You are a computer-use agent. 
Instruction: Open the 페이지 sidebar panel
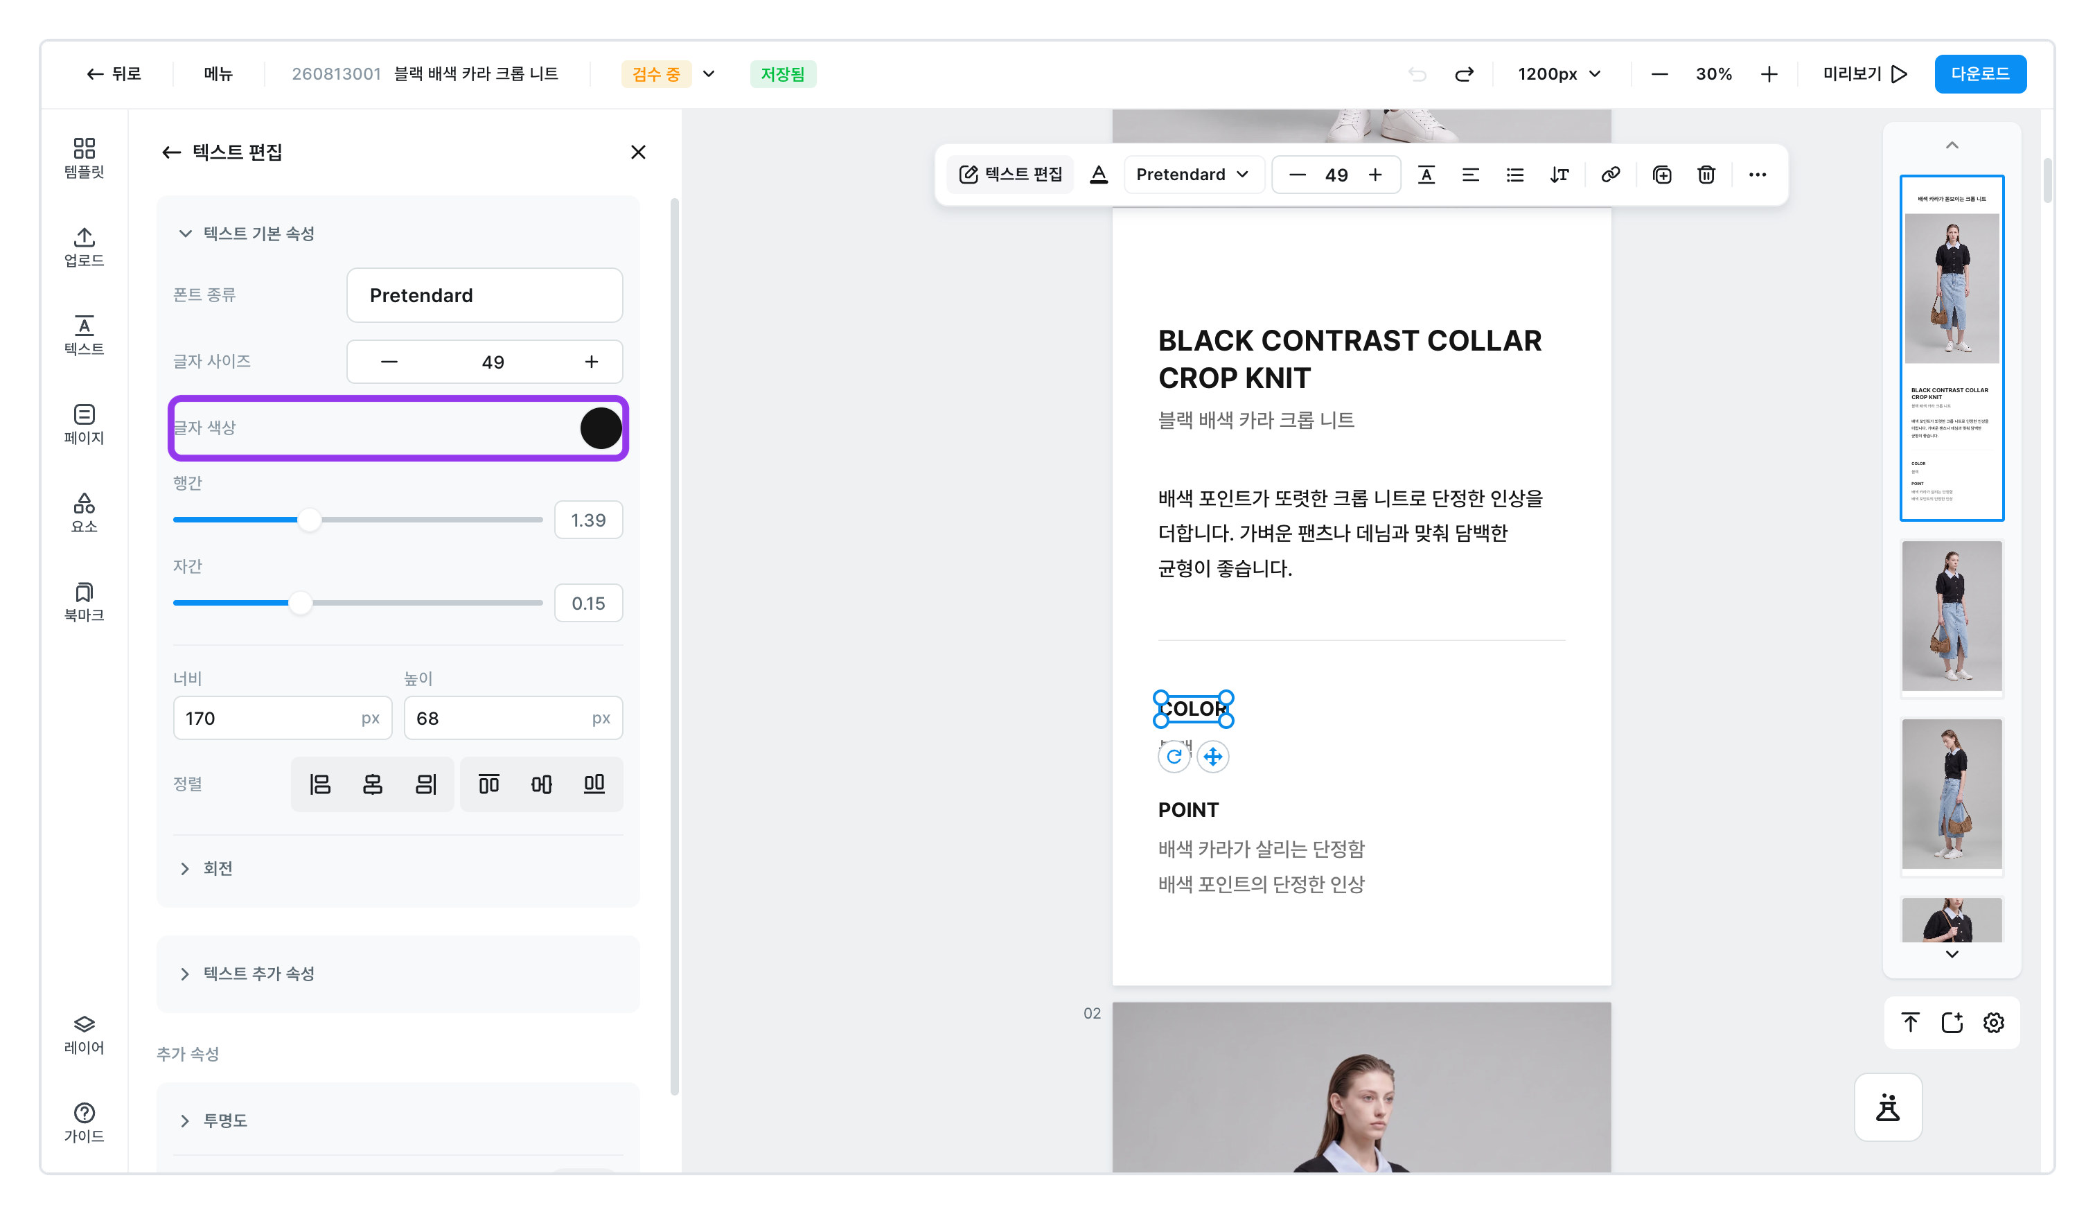[84, 424]
